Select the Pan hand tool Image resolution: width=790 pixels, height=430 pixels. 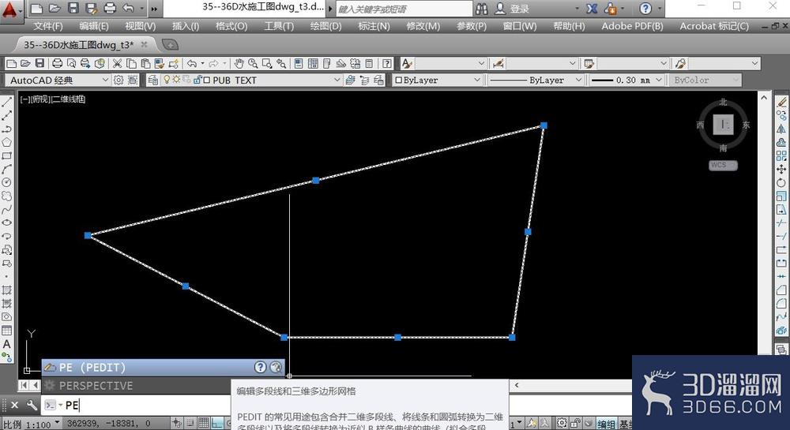(x=239, y=63)
